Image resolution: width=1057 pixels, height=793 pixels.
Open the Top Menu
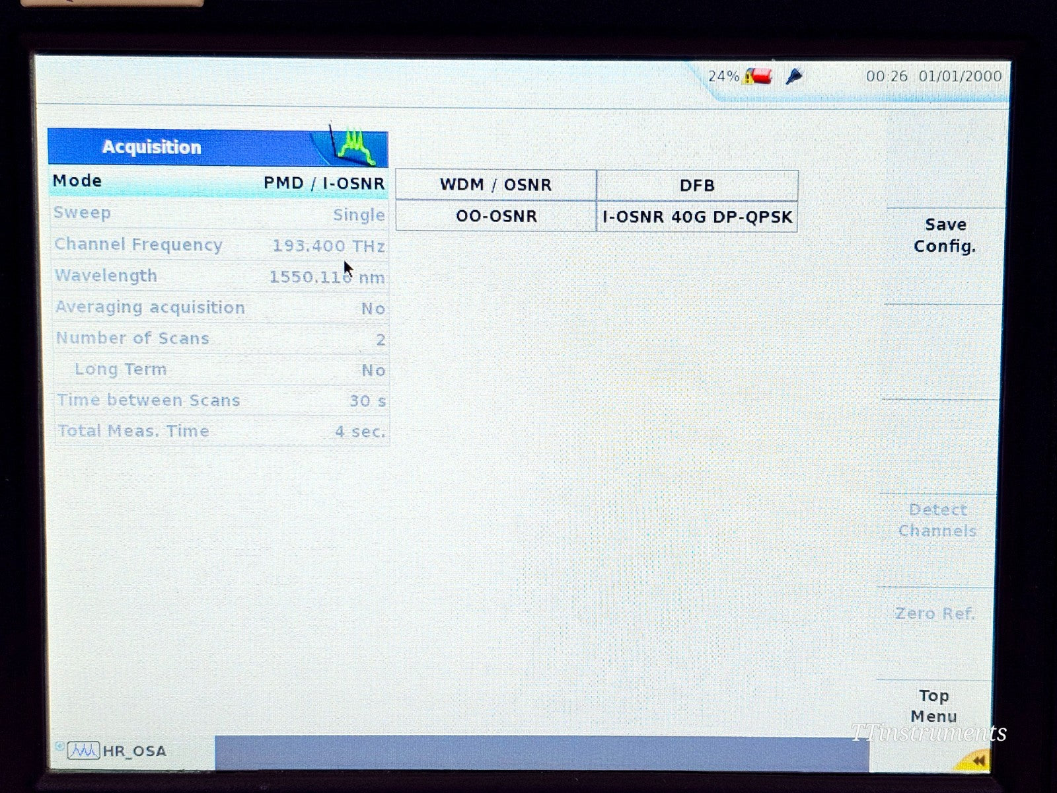click(933, 706)
